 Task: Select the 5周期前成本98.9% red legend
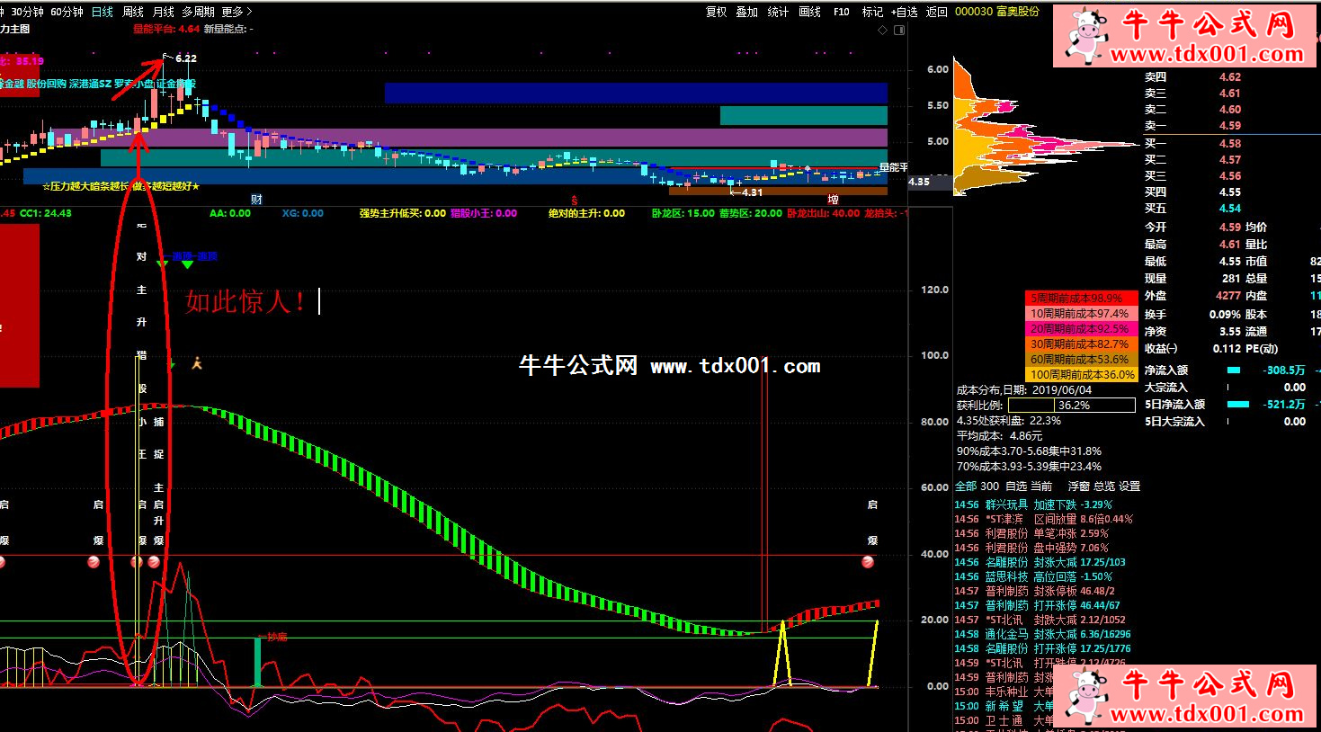click(x=1081, y=298)
